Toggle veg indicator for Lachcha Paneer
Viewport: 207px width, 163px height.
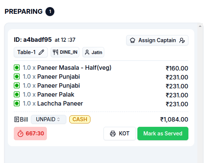coord(17,103)
